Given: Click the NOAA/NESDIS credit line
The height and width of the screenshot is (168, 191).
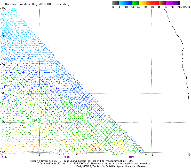Looking at the screenshot, I should click(x=112, y=166).
